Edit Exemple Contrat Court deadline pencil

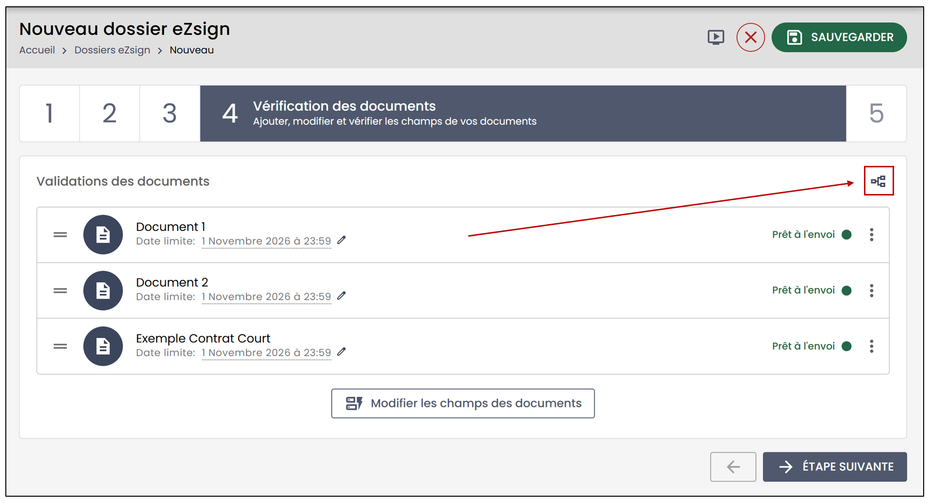click(x=342, y=352)
